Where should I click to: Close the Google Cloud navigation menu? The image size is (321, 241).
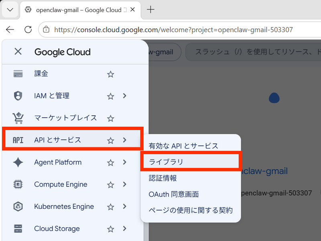[x=18, y=51]
